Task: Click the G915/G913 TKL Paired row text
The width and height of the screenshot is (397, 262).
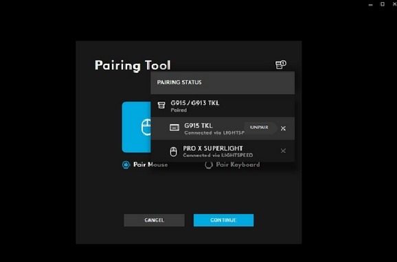Action: pyautogui.click(x=194, y=106)
